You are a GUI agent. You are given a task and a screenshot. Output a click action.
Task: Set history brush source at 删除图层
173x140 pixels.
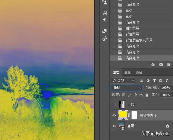click(x=113, y=28)
